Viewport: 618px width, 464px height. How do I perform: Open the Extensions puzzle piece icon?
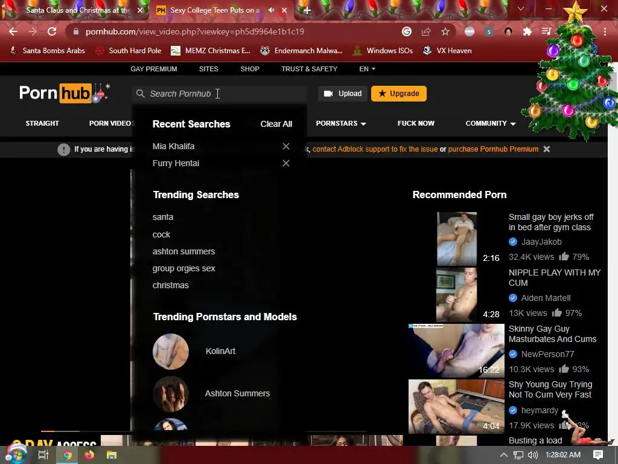point(527,31)
